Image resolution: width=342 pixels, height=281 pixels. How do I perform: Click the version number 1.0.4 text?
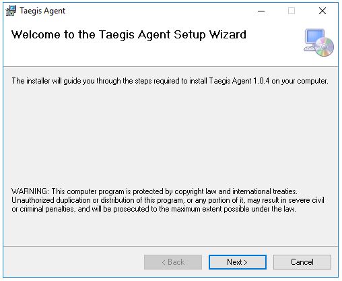click(261, 81)
